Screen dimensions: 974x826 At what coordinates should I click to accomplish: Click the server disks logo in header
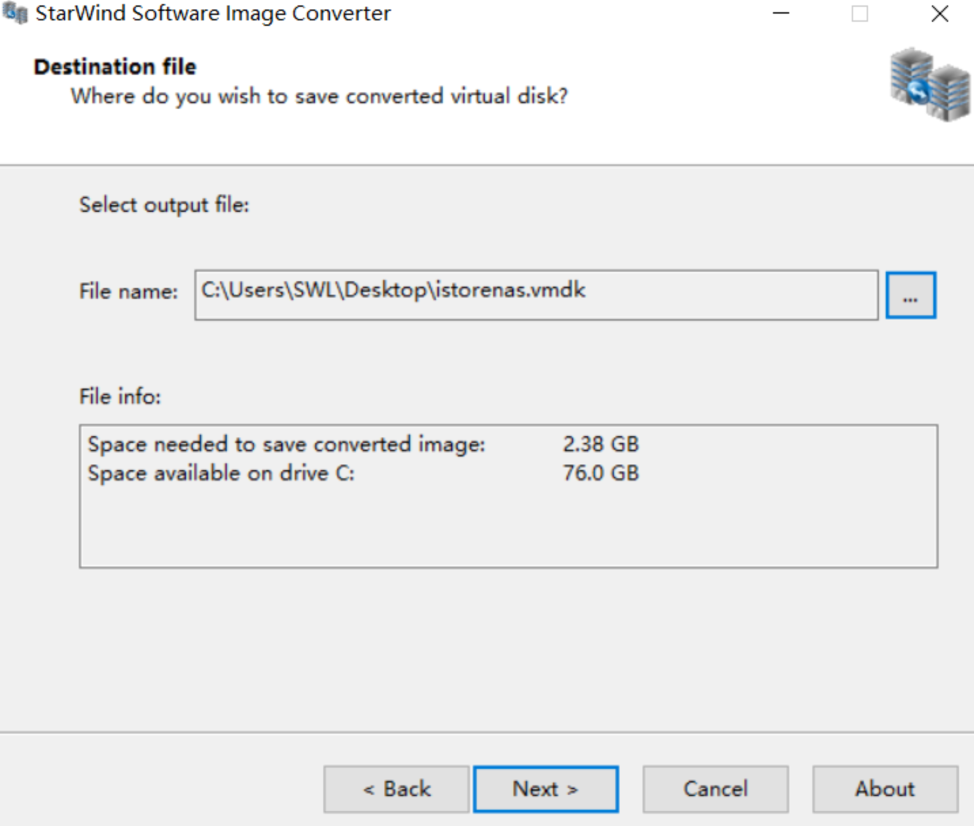coord(929,84)
